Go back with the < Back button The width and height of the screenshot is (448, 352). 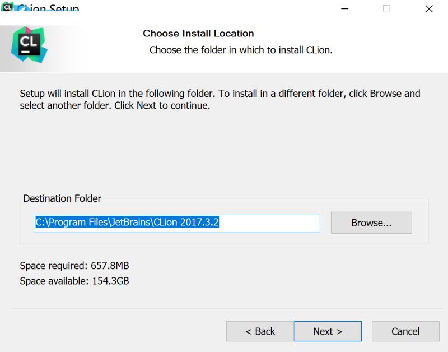260,331
